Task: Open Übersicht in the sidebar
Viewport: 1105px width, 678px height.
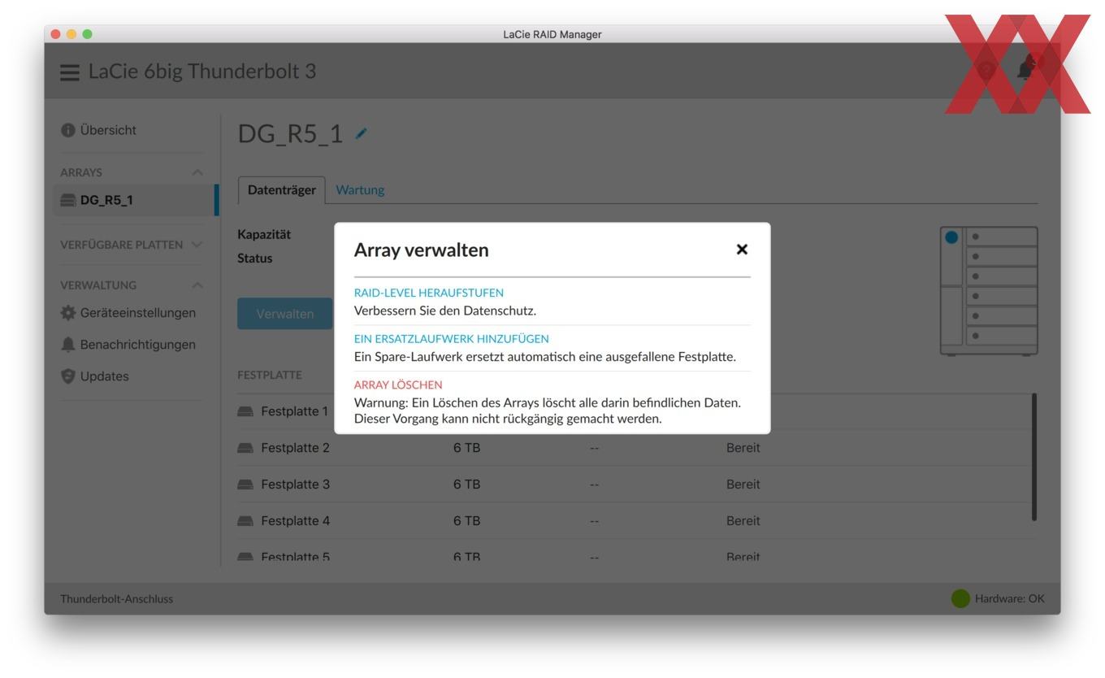Action: click(x=109, y=130)
